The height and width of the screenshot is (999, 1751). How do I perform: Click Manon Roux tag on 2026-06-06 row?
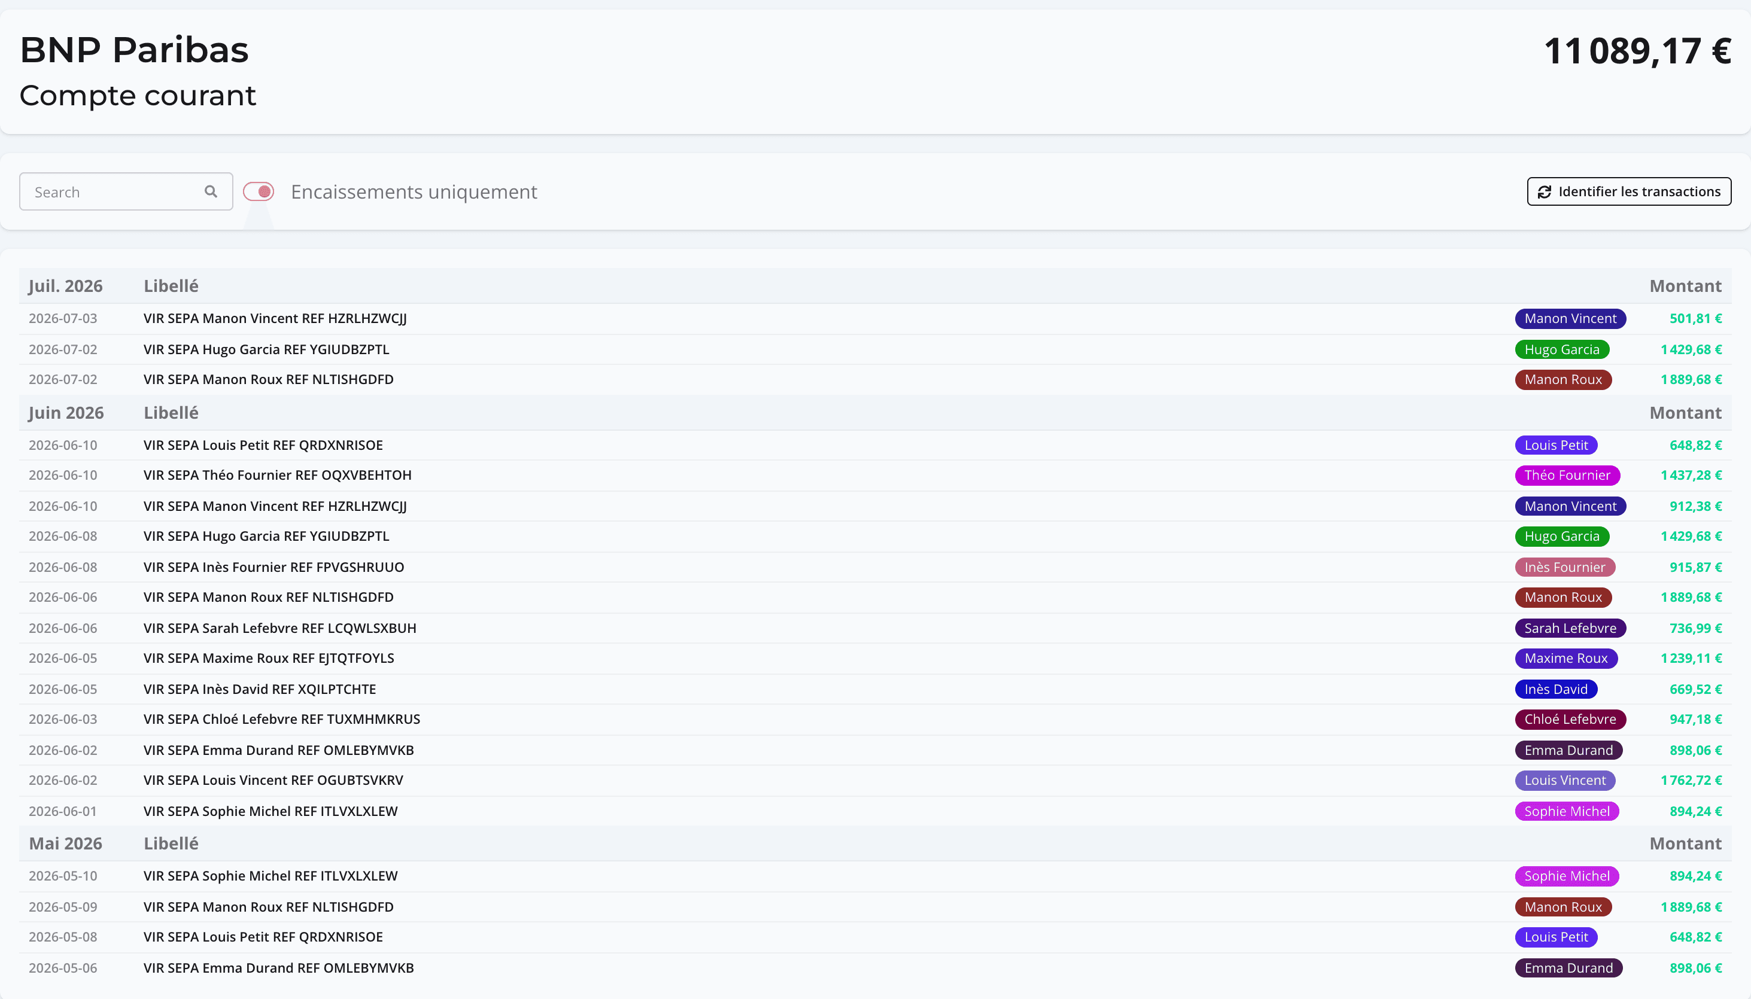(1563, 598)
